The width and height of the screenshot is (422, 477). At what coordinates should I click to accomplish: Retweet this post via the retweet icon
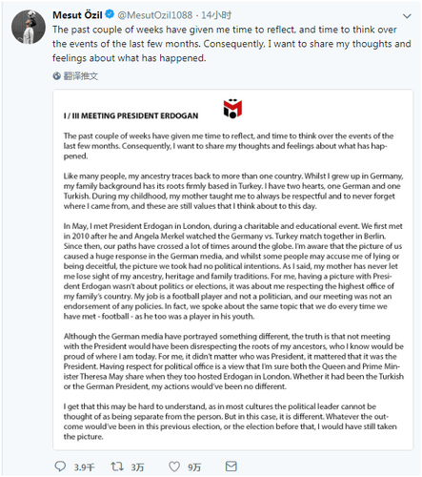coord(117,467)
